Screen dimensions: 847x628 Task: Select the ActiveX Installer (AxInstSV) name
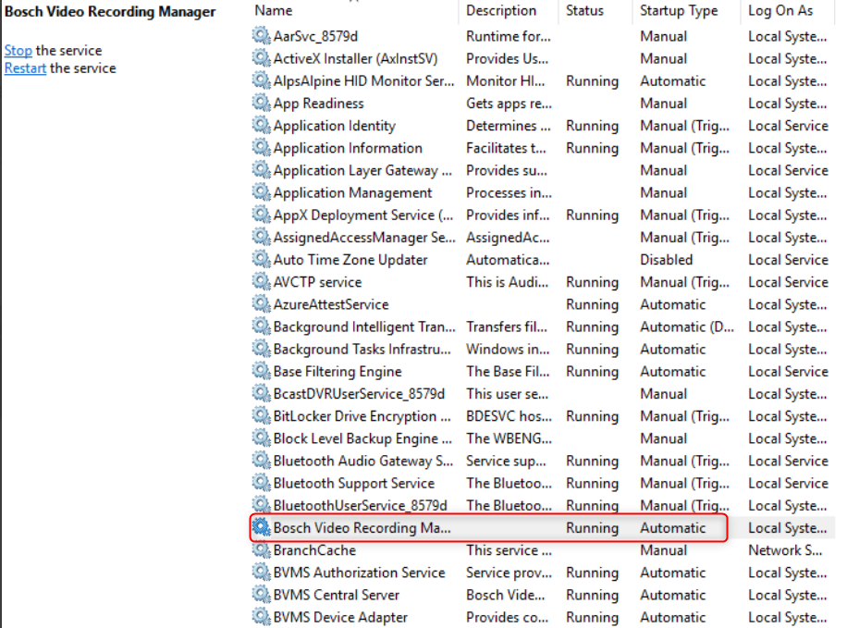(355, 58)
